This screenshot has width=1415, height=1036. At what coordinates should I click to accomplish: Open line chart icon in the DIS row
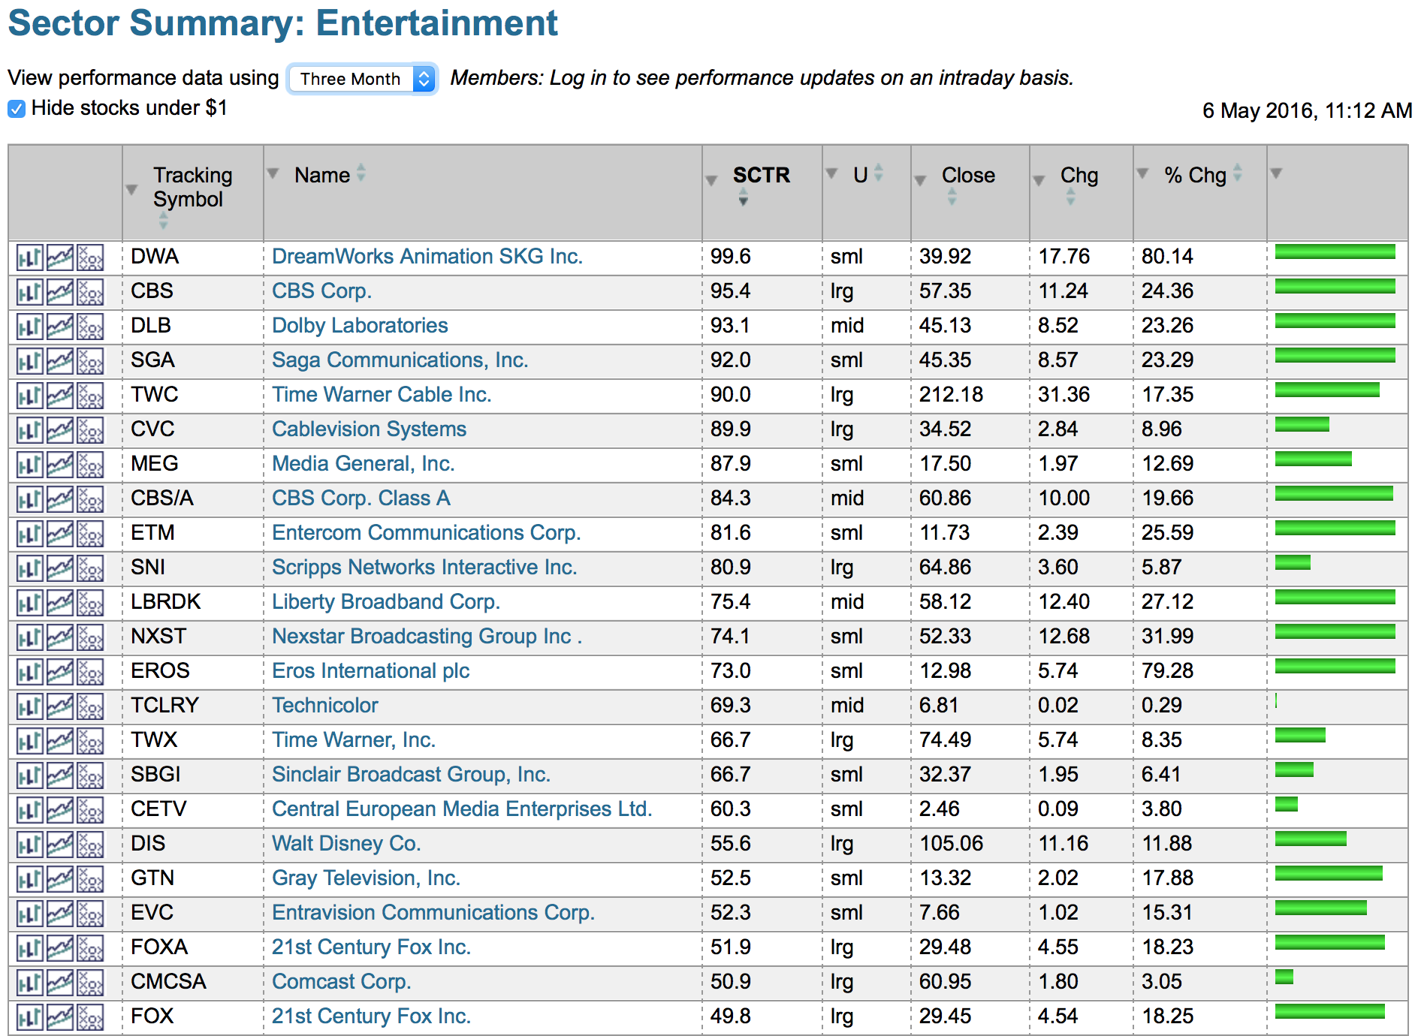pos(60,845)
